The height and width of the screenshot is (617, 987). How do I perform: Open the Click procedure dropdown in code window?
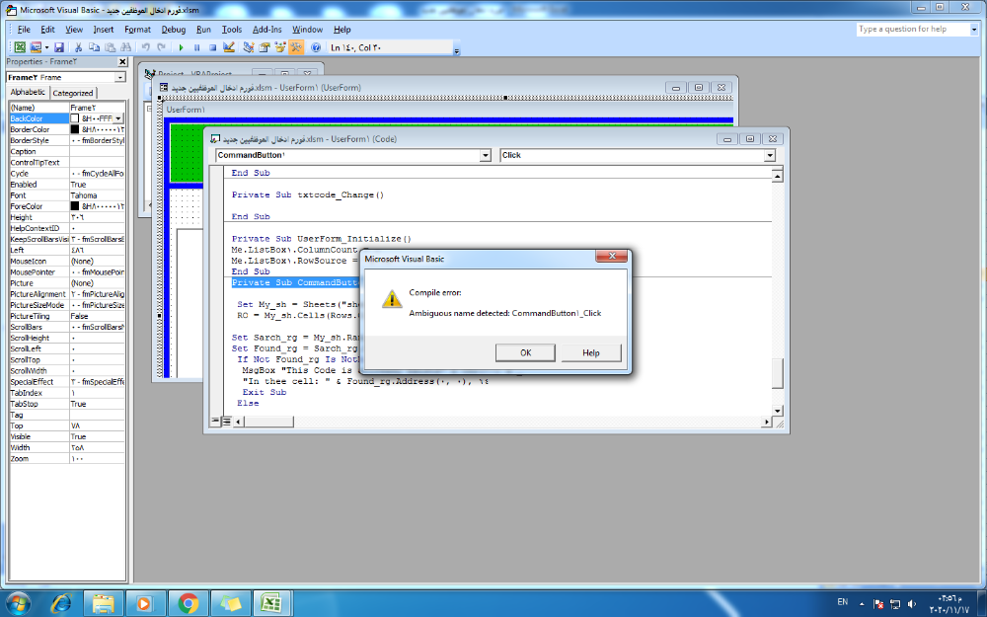tap(769, 156)
